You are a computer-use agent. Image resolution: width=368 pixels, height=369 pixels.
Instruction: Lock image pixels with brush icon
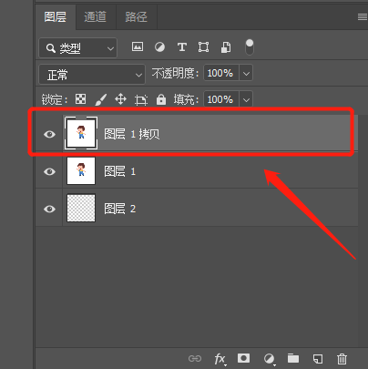click(x=100, y=99)
